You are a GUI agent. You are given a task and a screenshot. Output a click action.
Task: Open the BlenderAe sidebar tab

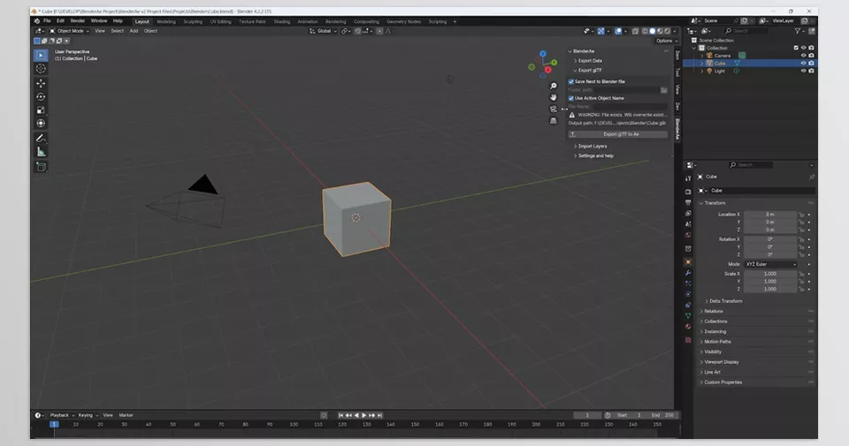[x=677, y=129]
